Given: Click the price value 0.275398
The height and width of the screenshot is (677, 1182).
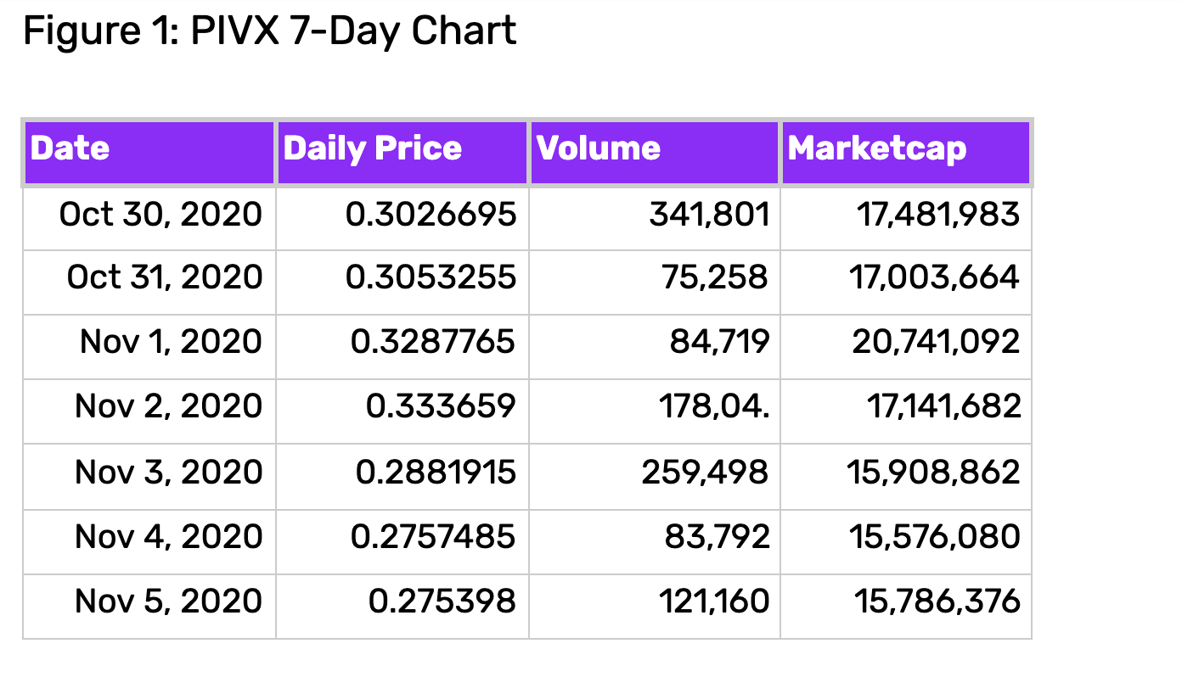Looking at the screenshot, I should (x=442, y=601).
